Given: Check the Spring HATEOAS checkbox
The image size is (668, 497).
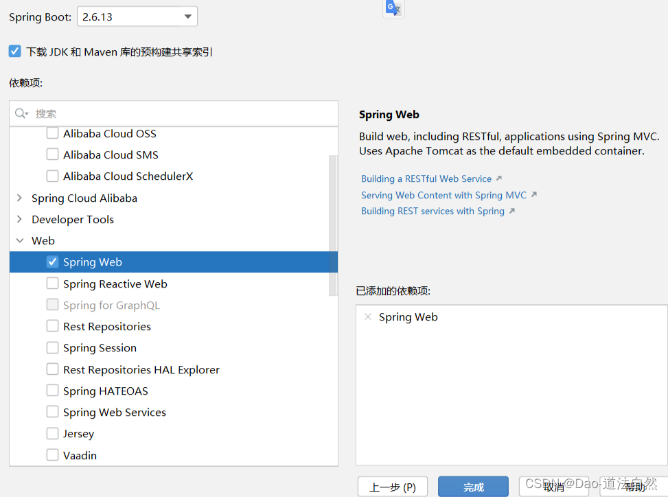Looking at the screenshot, I should (52, 391).
